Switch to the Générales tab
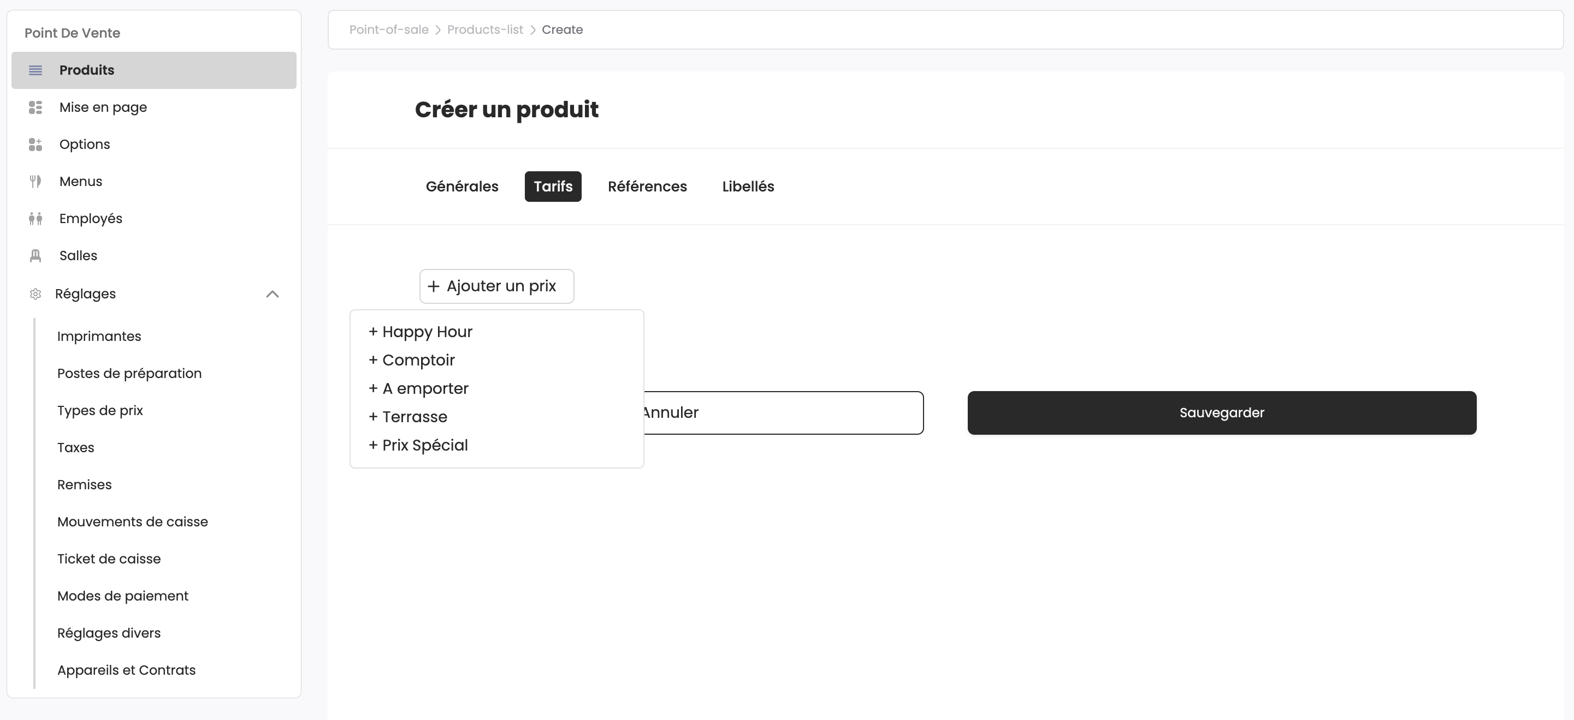1574x720 pixels. 462,187
